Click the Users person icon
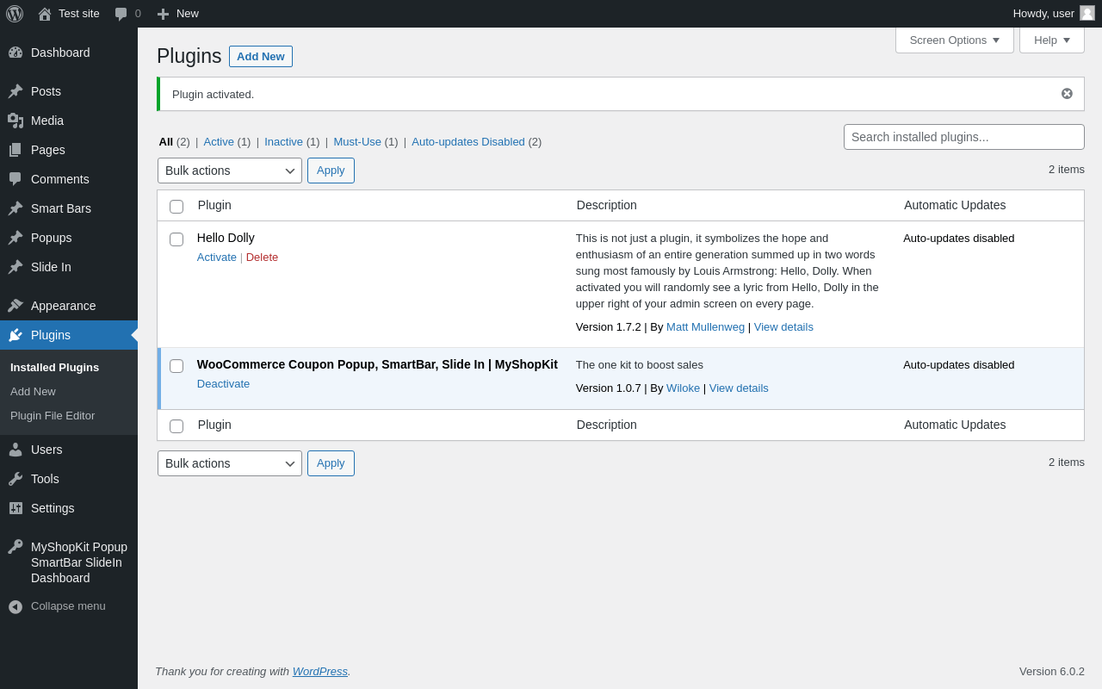Image resolution: width=1102 pixels, height=689 pixels. pyautogui.click(x=15, y=450)
